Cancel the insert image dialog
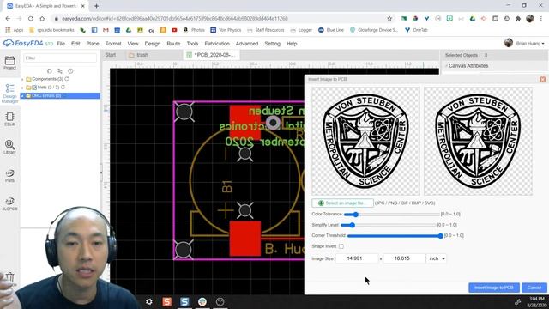Screen dimensions: 549x309 (x=534, y=288)
